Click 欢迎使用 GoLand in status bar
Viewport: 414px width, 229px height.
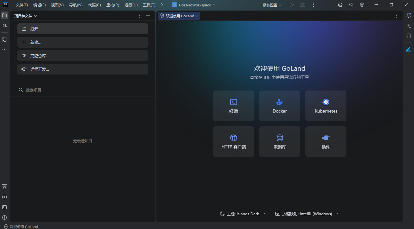click(21, 226)
